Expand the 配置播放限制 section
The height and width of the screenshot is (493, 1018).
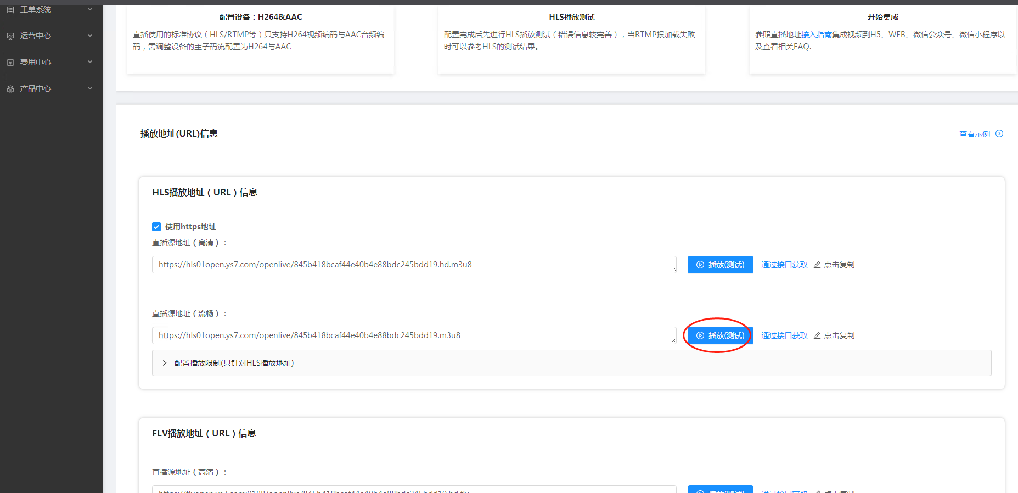pos(165,363)
